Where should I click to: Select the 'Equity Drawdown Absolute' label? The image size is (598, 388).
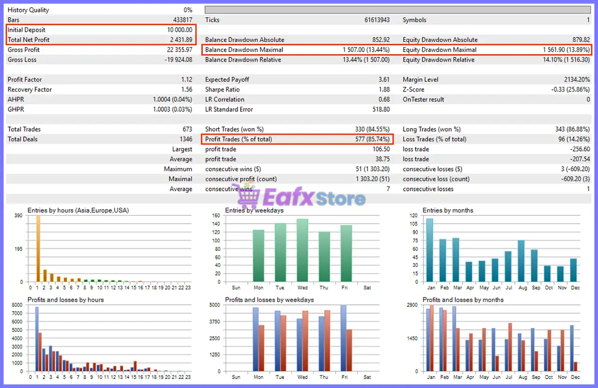coord(440,40)
